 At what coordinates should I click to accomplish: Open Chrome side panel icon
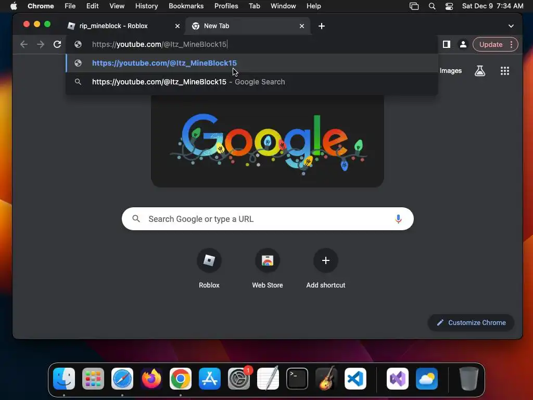click(446, 44)
